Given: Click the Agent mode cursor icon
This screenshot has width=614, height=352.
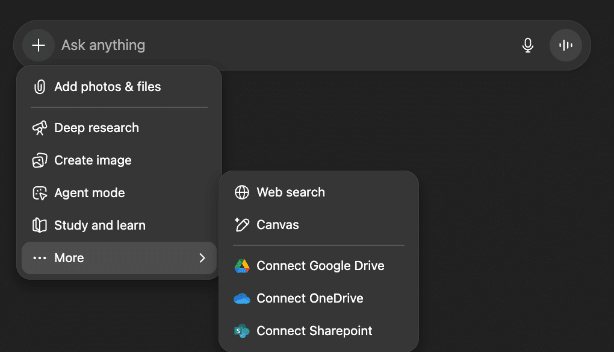Looking at the screenshot, I should [40, 193].
